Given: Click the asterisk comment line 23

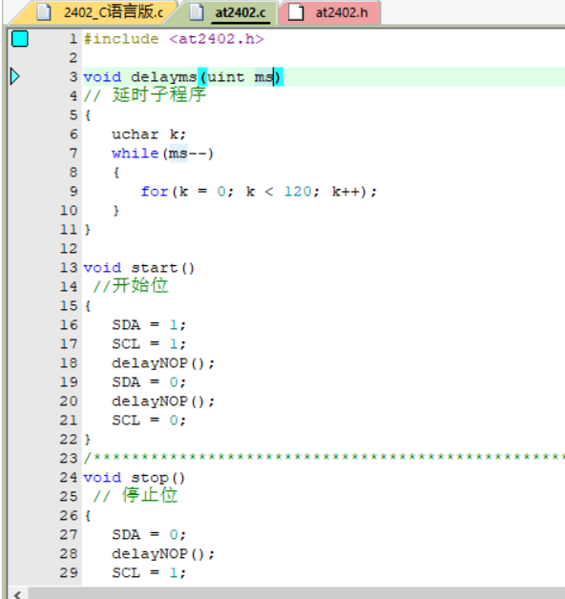Looking at the screenshot, I should tap(324, 458).
